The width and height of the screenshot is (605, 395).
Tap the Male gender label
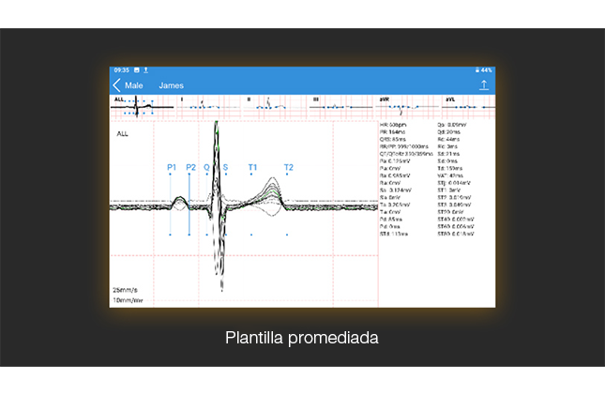click(134, 85)
